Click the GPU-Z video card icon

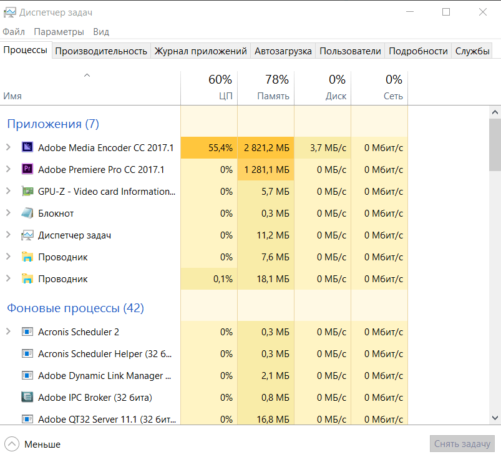click(27, 191)
